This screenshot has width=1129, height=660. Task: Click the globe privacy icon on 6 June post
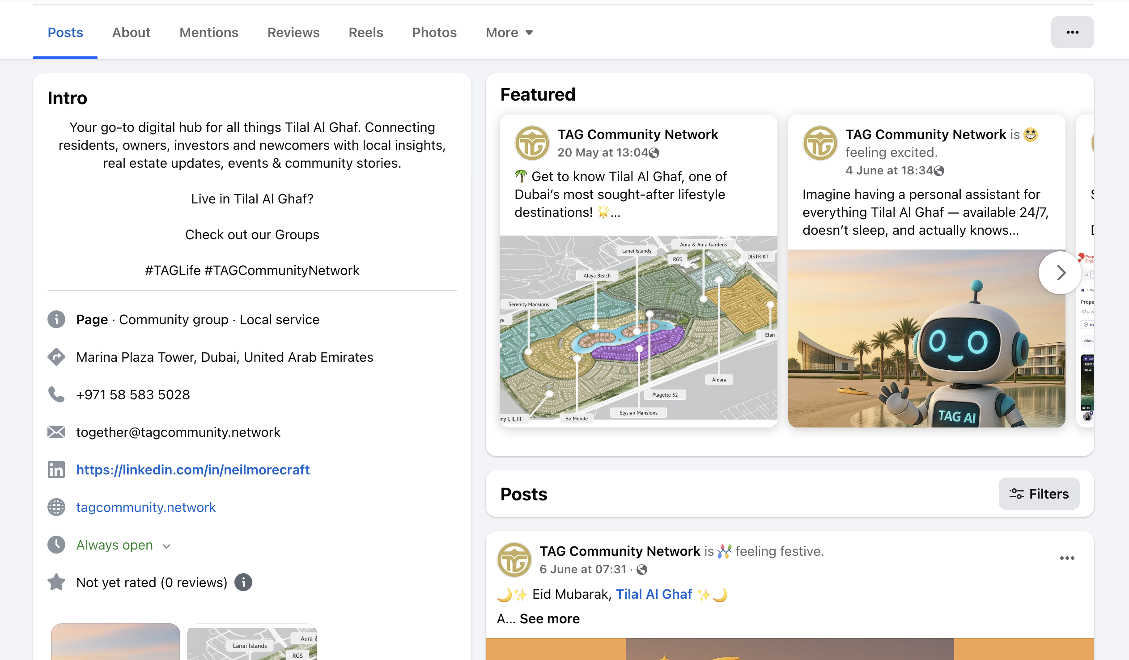[x=642, y=570]
